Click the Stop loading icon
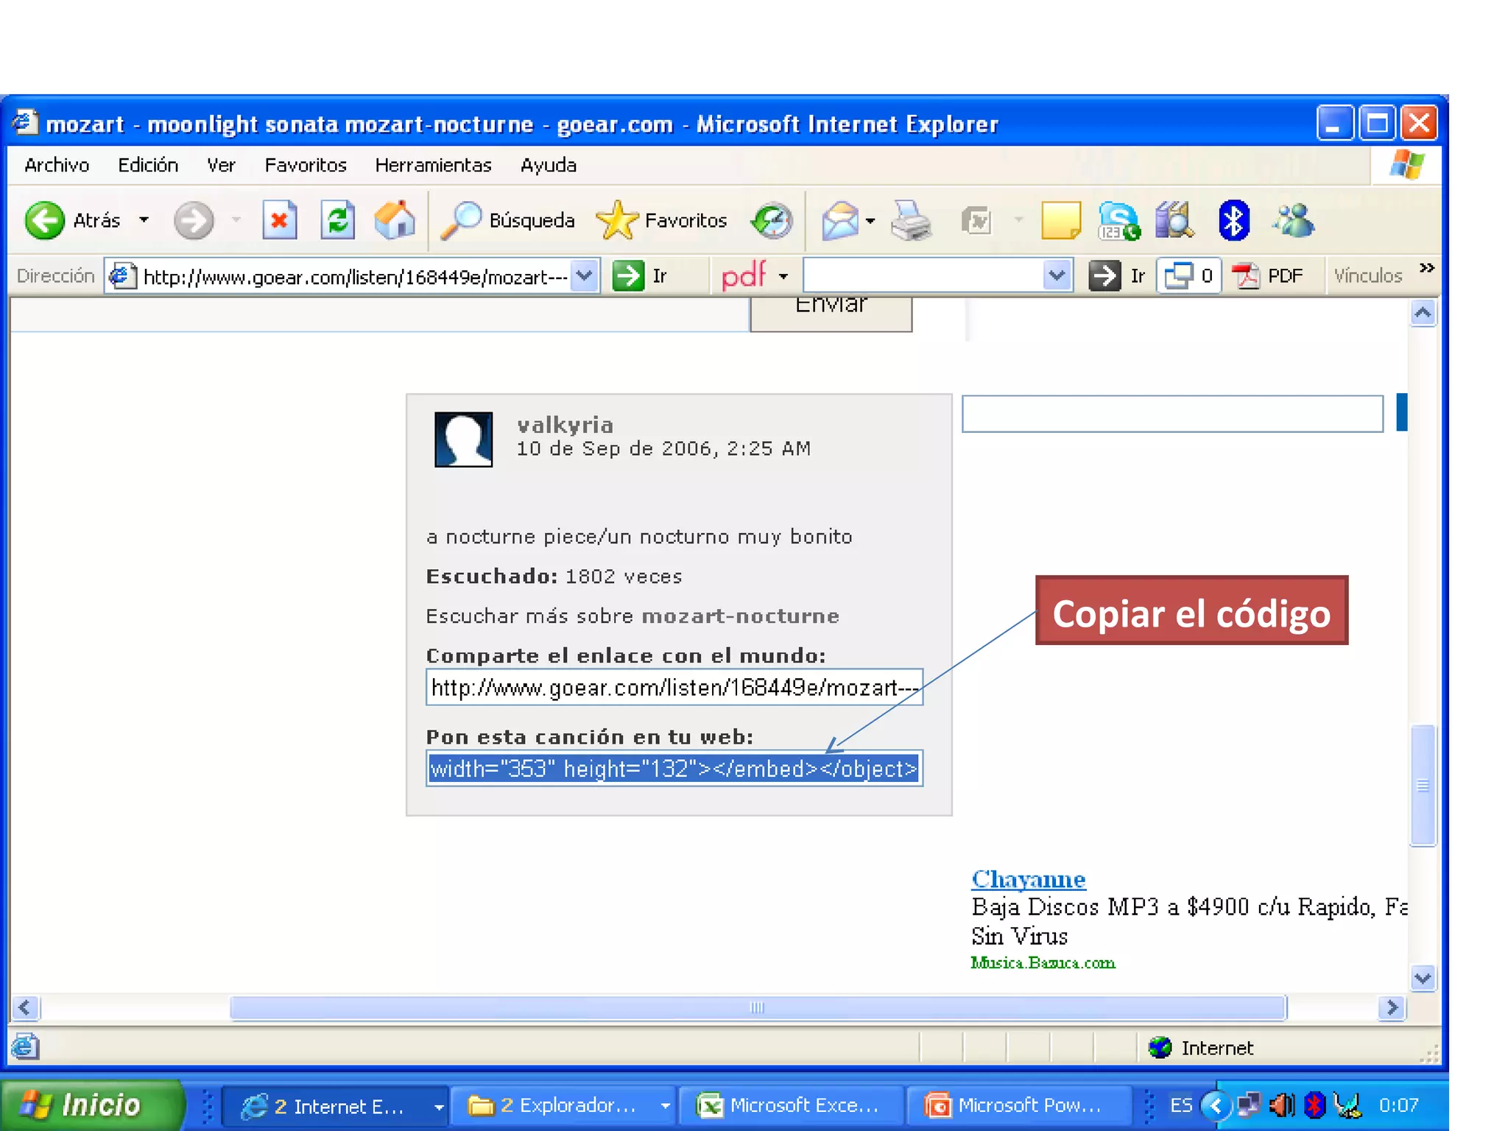This screenshot has height=1131, width=1508. (x=279, y=220)
